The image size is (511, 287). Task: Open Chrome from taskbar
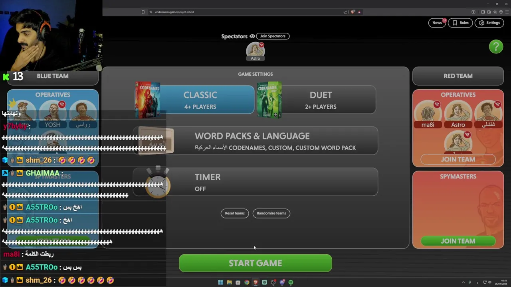(x=247, y=282)
